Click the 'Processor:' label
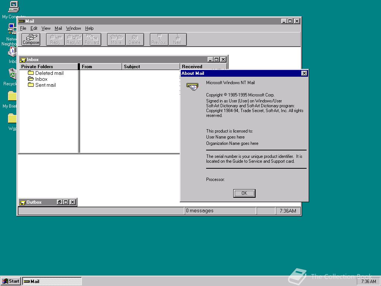 215,179
